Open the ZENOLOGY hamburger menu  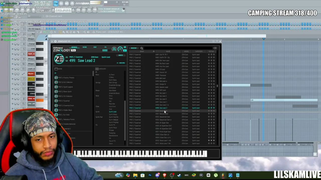tap(125, 47)
